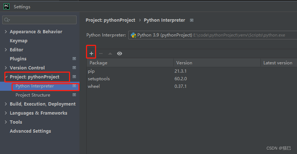
Task: Expand Languages & Frameworks section
Action: pos(6,113)
